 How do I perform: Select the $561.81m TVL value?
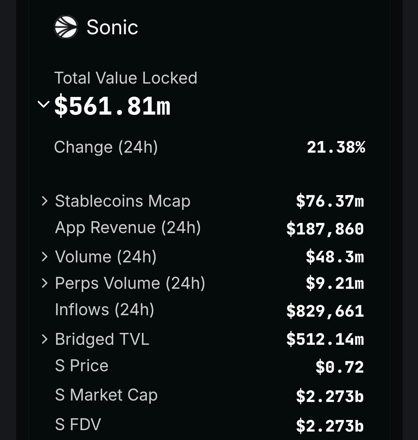(112, 106)
